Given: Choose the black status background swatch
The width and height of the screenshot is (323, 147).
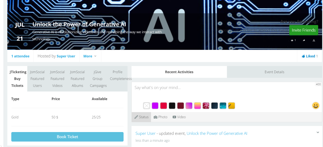Looking at the screenshot, I should pos(172,106).
